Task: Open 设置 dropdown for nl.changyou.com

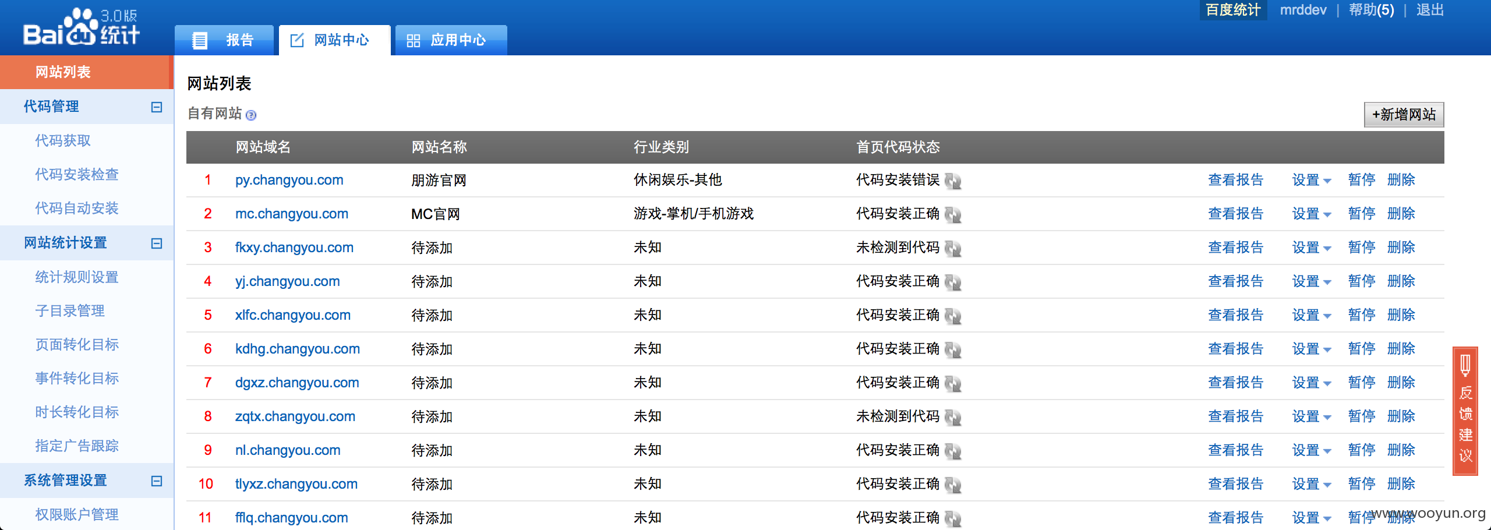Action: 1312,450
